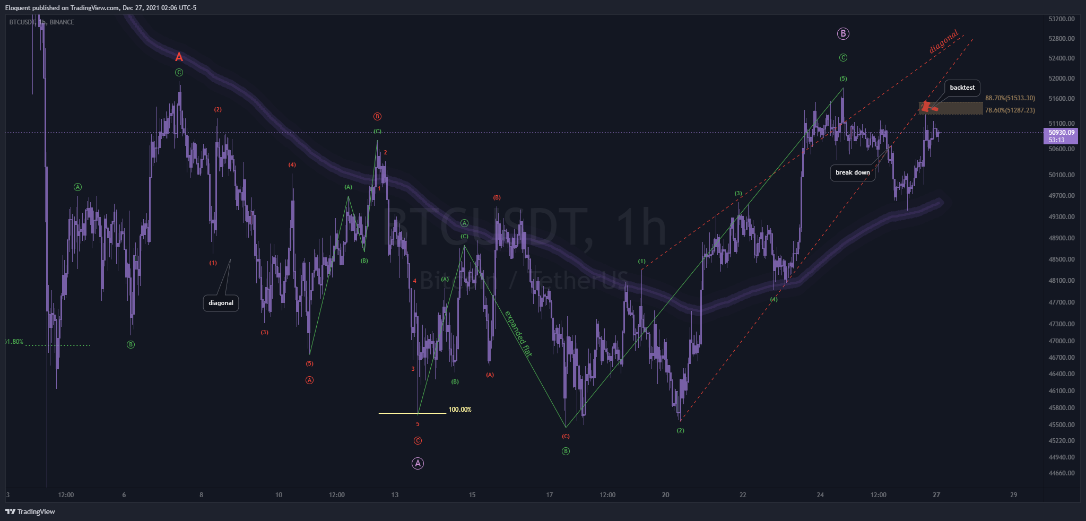Click the green (4) wave label
This screenshot has height=521, width=1086.
[x=774, y=300]
